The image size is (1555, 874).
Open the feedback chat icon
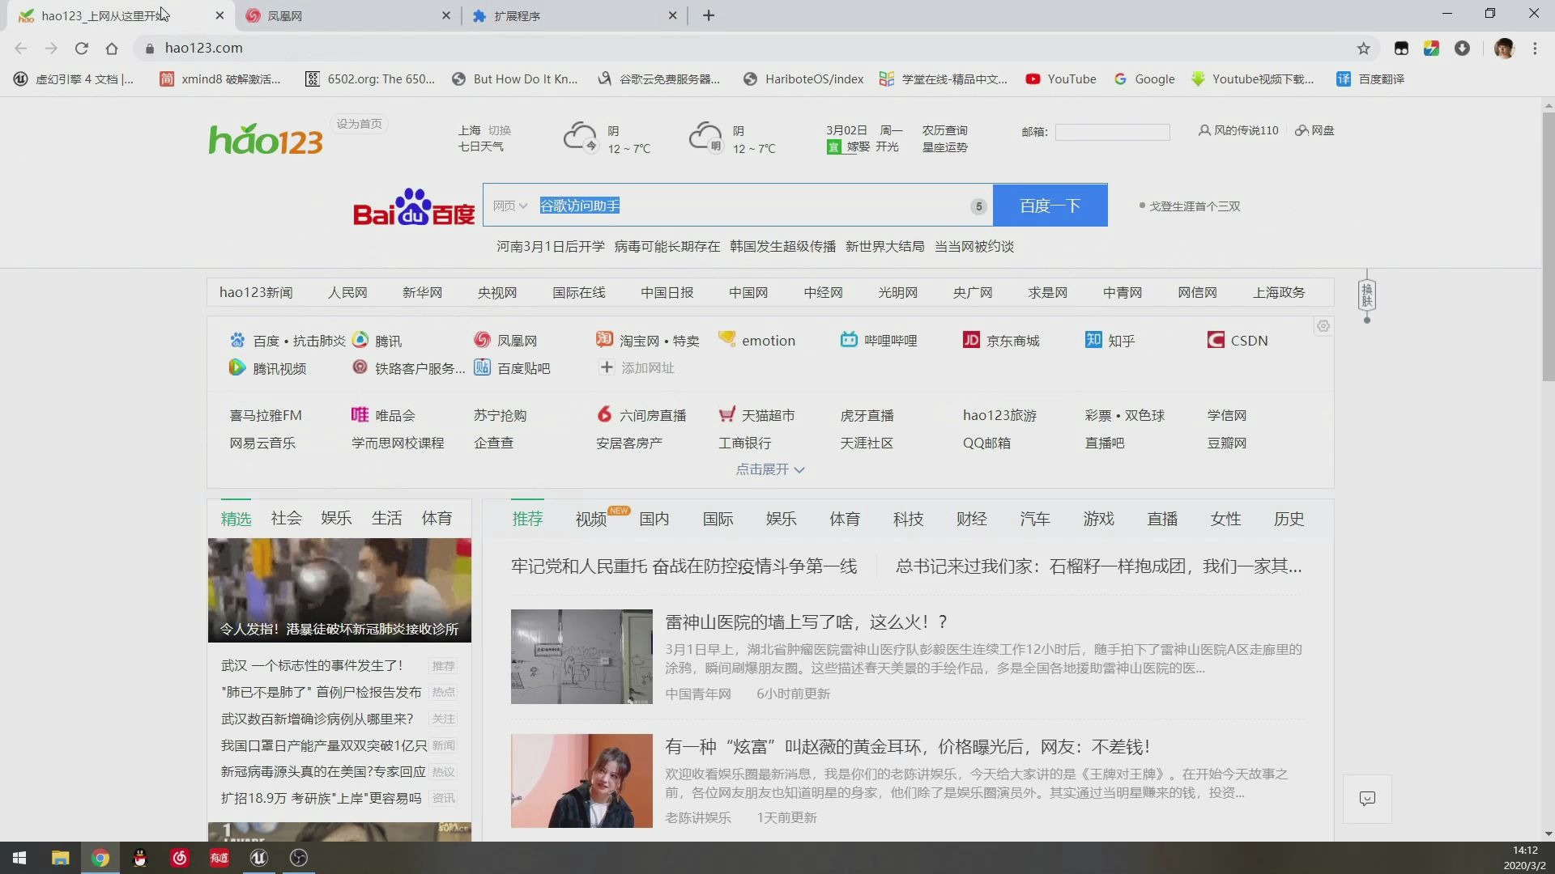[1367, 799]
